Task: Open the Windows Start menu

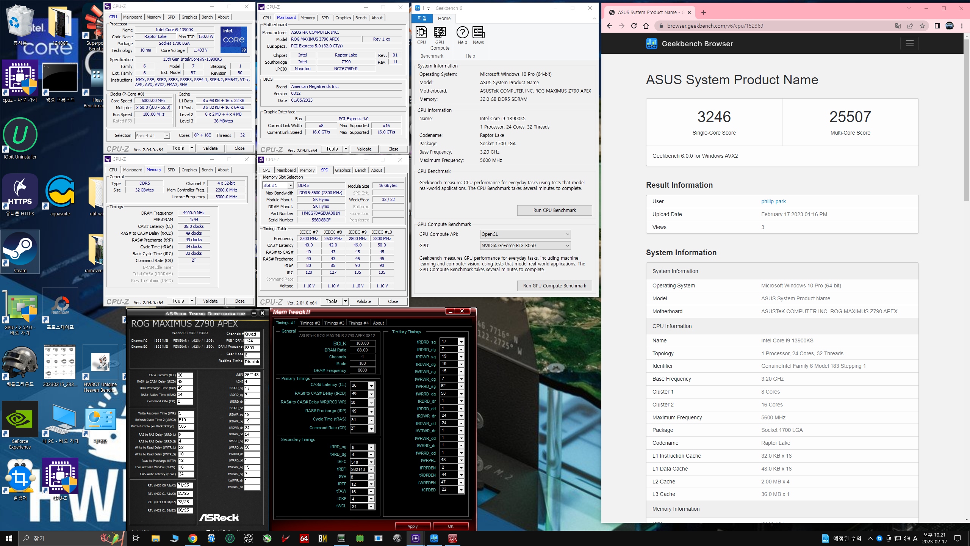Action: pyautogui.click(x=9, y=538)
